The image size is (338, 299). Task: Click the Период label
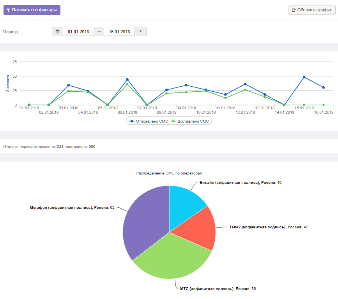tap(11, 32)
